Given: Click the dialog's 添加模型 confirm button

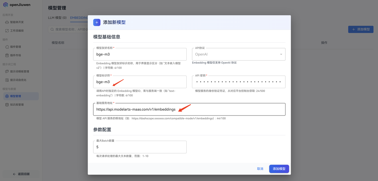Looking at the screenshot, I should pyautogui.click(x=279, y=169).
